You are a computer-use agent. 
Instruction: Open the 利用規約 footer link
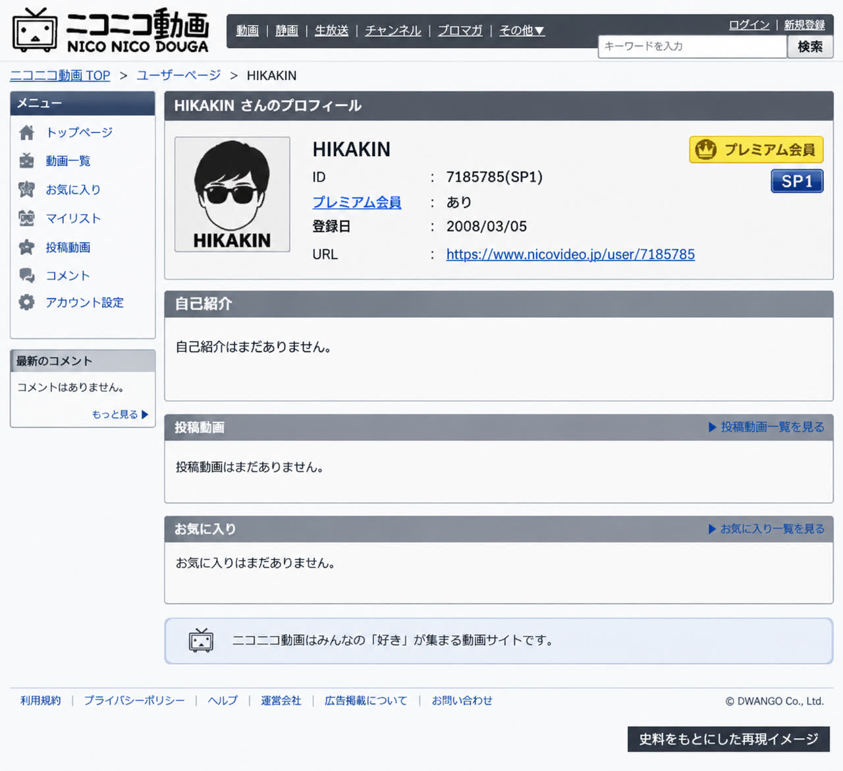[x=40, y=700]
